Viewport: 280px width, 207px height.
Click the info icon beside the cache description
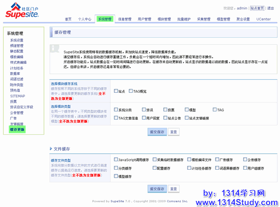click(56, 48)
